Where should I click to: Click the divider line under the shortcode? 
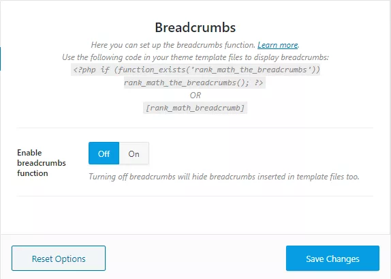[x=195, y=128]
